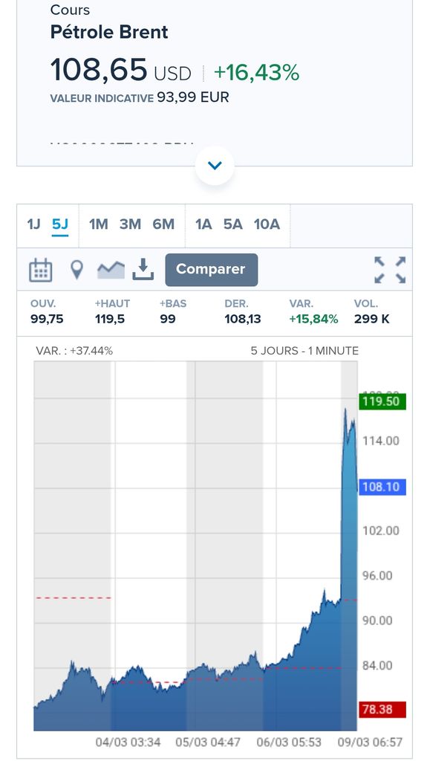Change chart type with the area chart icon

(111, 270)
